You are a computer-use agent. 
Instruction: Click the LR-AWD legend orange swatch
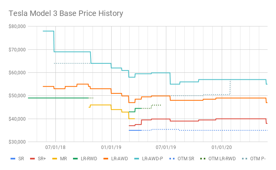point(105,159)
